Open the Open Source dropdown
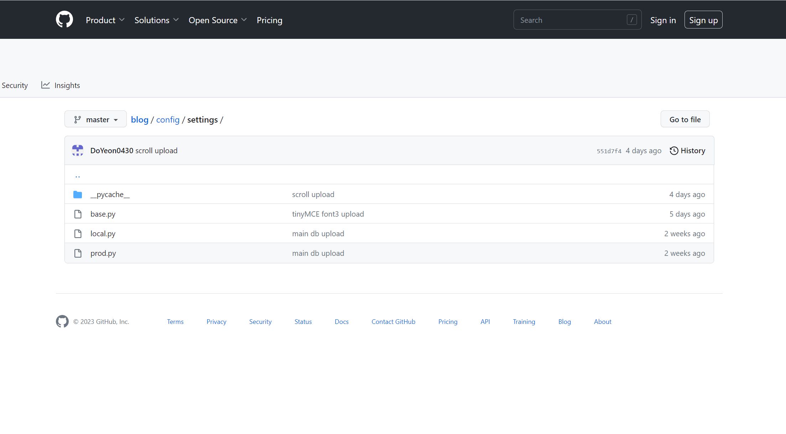Image resolution: width=786 pixels, height=434 pixels. click(x=218, y=20)
